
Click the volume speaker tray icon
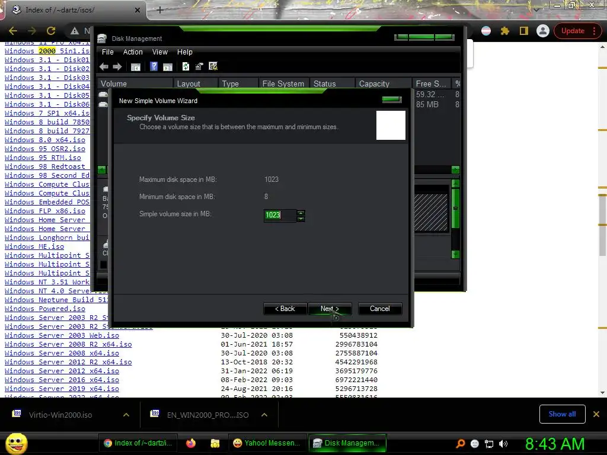tap(503, 444)
